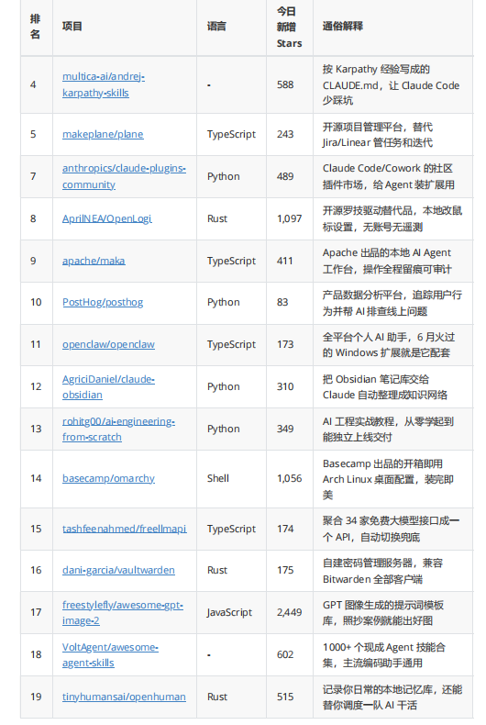Click the anthropics/claude-plugins-community link
486x725 pixels.
pos(124,176)
